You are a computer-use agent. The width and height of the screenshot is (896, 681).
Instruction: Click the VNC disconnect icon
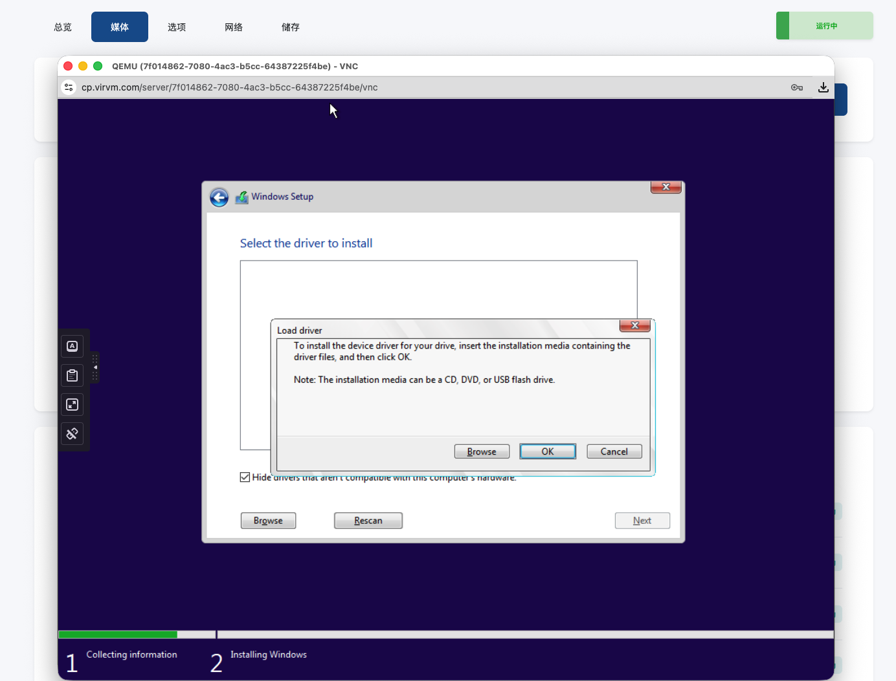73,434
